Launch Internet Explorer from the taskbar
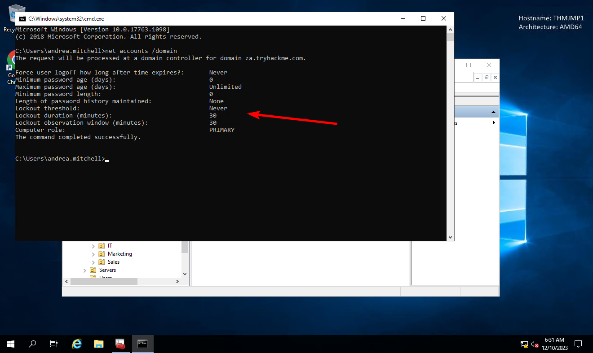593x353 pixels. tap(77, 344)
